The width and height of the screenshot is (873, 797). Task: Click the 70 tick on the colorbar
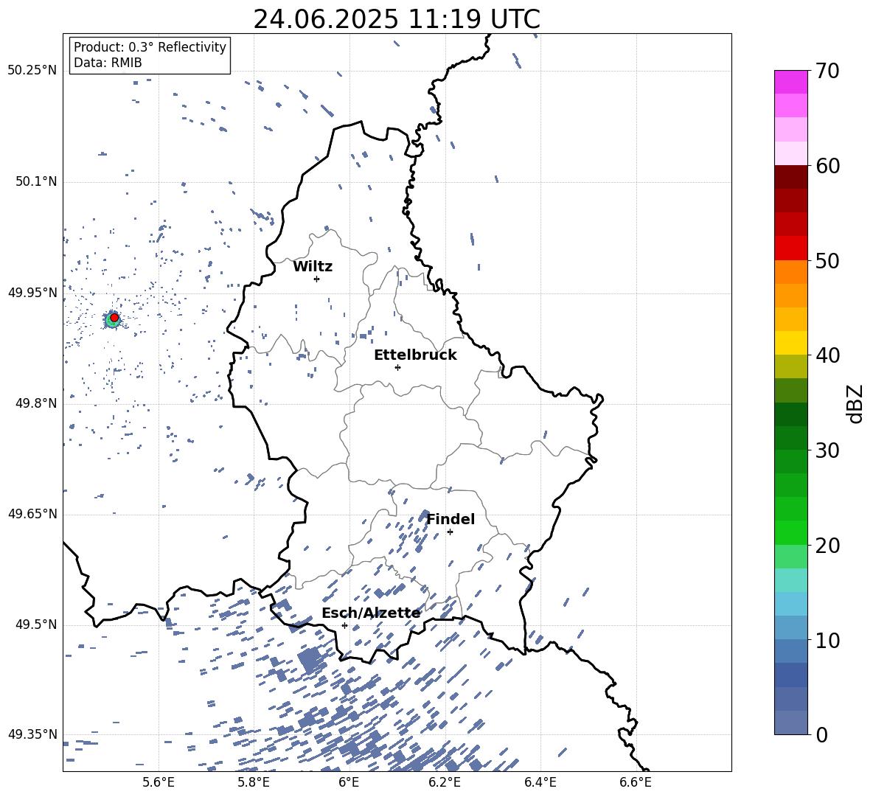(x=827, y=71)
